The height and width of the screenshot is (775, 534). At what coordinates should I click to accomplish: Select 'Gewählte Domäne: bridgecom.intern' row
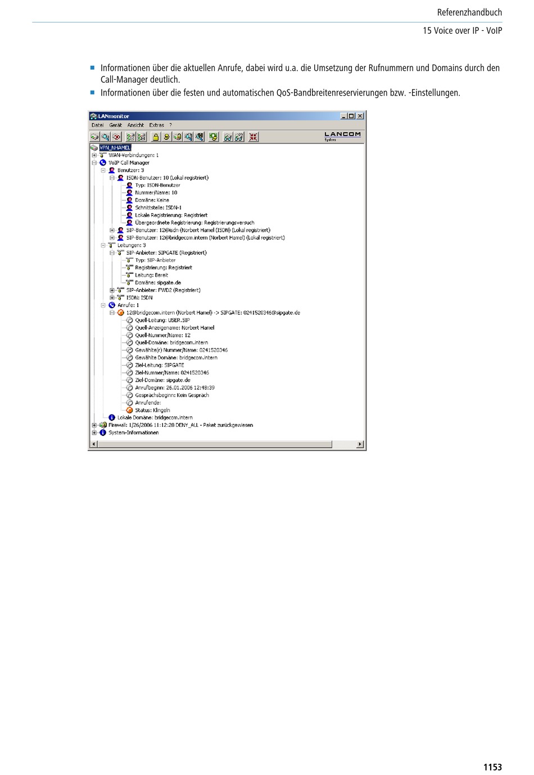[x=176, y=358]
